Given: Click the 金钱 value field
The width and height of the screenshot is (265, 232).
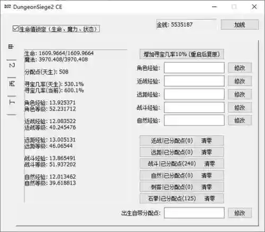Looking at the screenshot, I should [x=186, y=24].
